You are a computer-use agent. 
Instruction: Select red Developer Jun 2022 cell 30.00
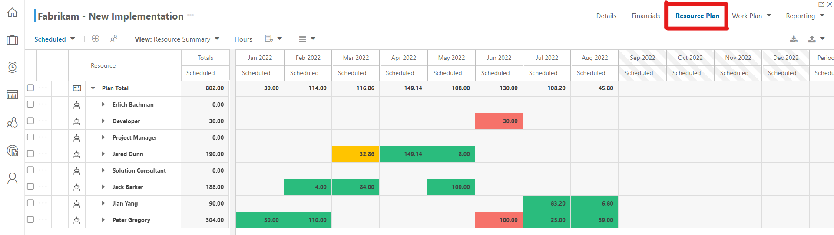pos(499,121)
